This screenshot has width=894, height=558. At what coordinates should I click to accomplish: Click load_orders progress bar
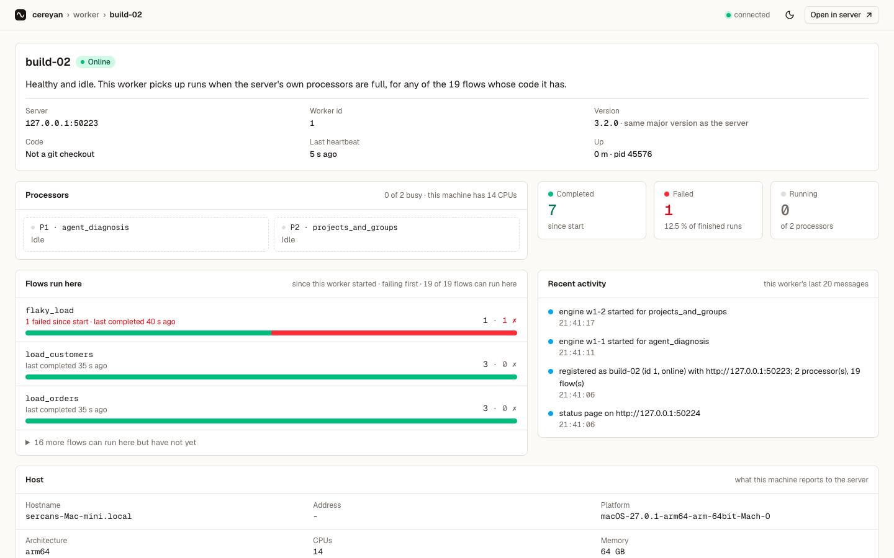pyautogui.click(x=271, y=421)
